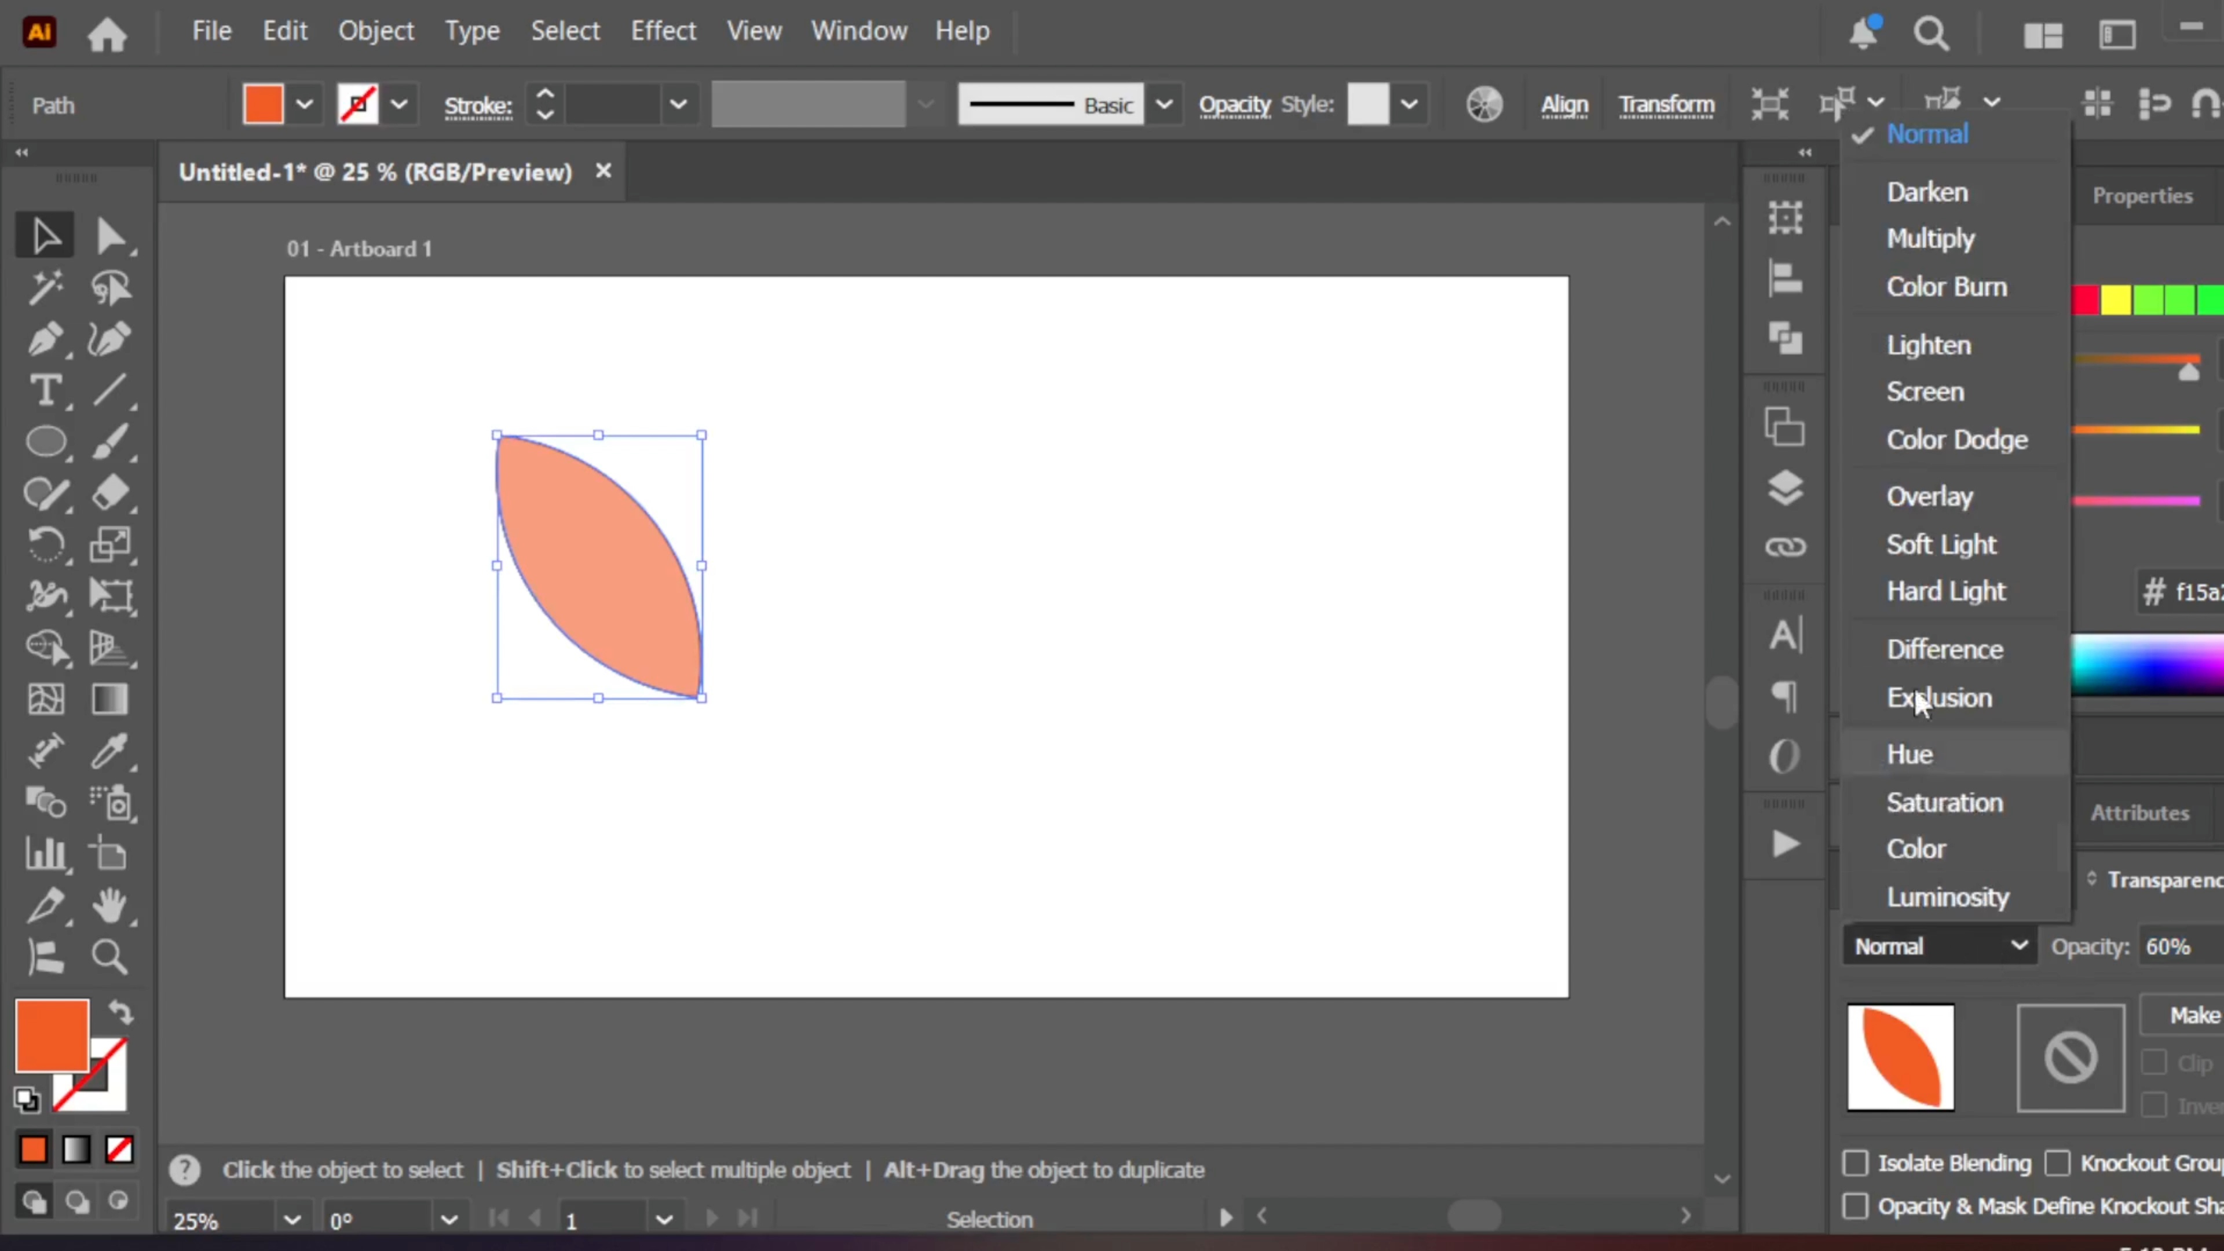Viewport: 2224px width, 1251px height.
Task: Open the rotation angle 0° dropdown
Action: click(x=449, y=1220)
